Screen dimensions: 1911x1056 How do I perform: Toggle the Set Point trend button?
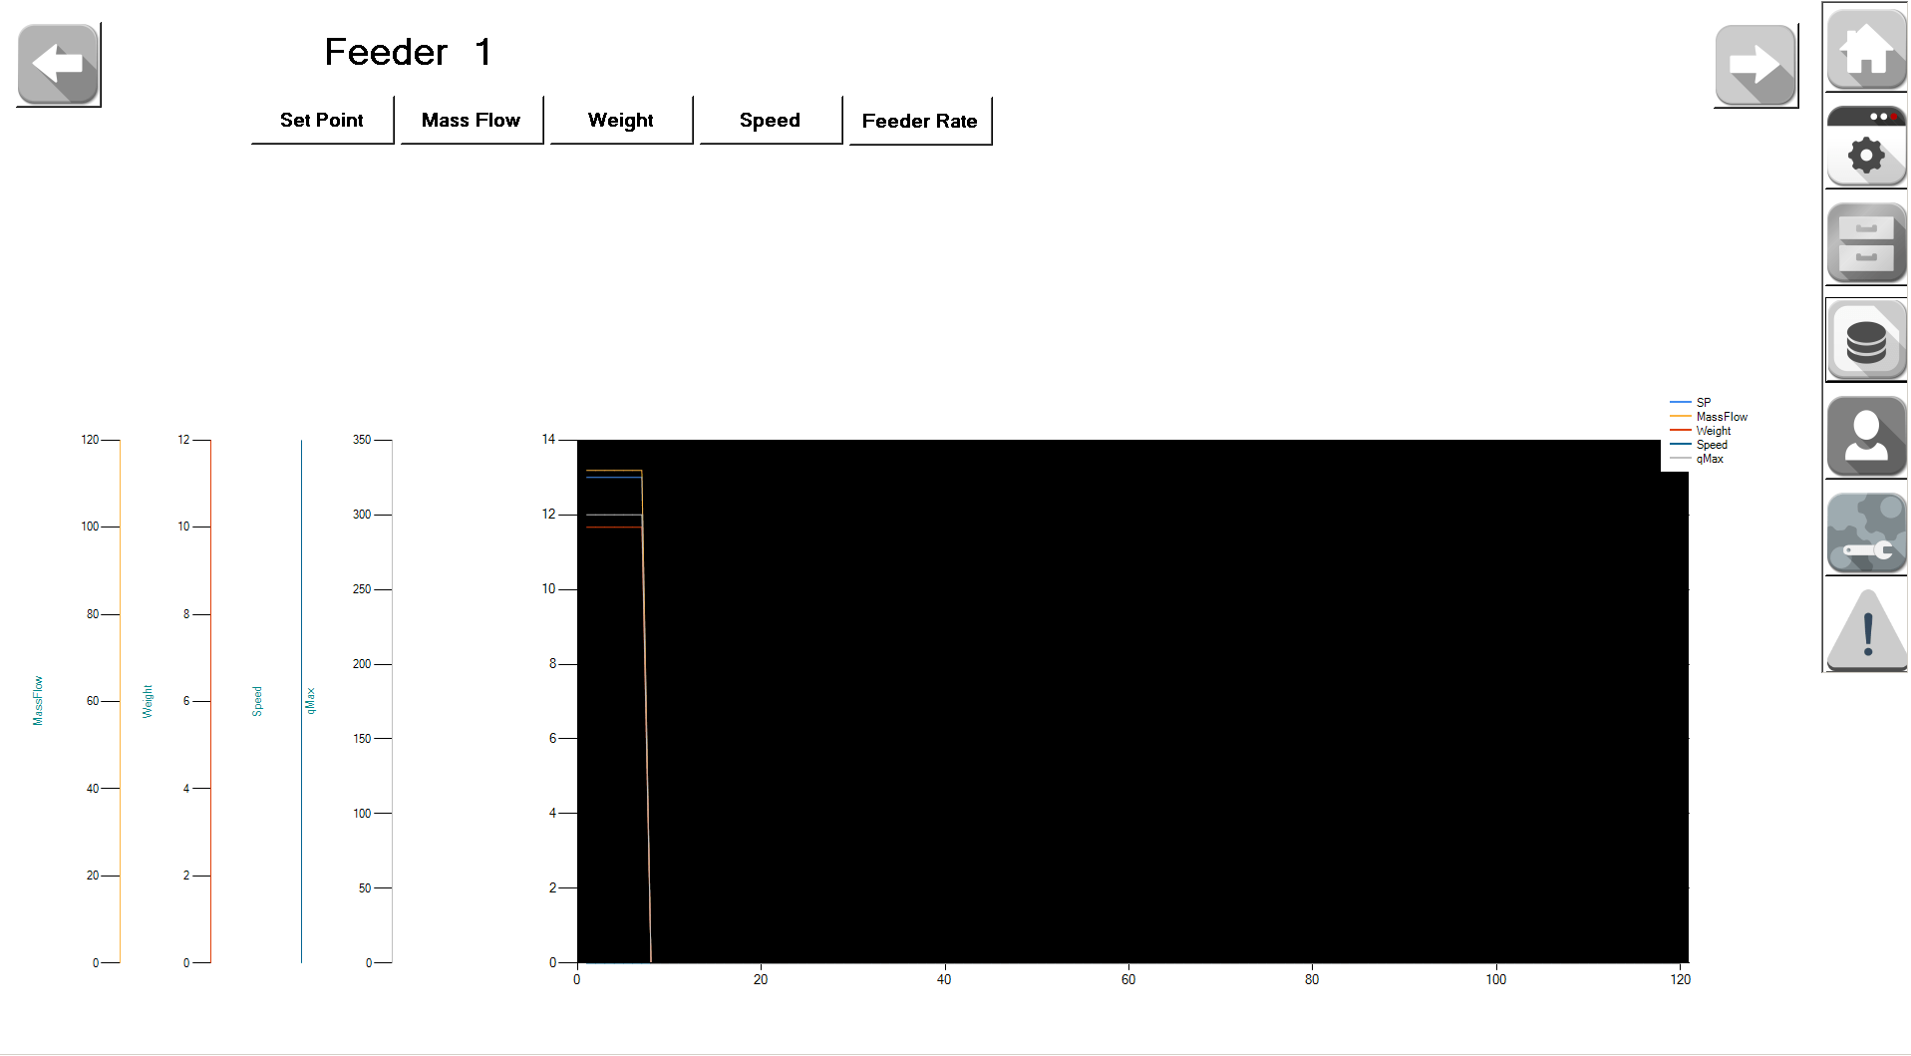click(322, 121)
